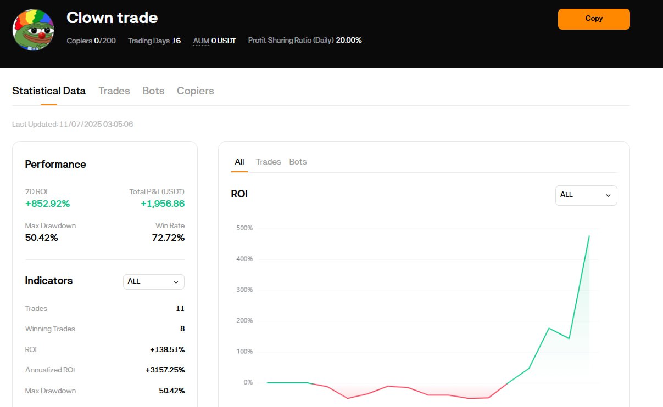The height and width of the screenshot is (407, 663).
Task: Select the Trades filter above the chart
Action: [x=269, y=162]
